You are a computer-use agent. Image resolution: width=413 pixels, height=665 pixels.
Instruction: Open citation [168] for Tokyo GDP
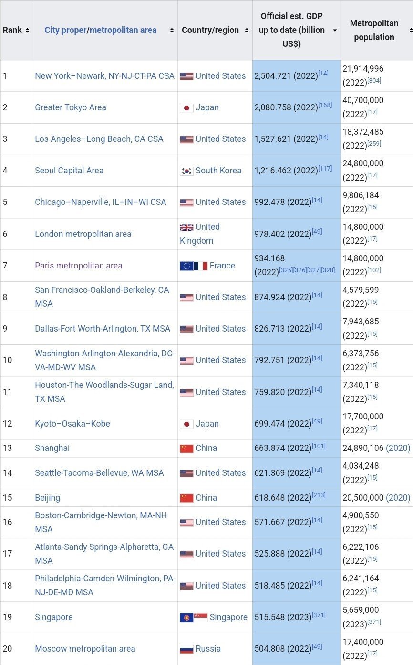point(325,105)
